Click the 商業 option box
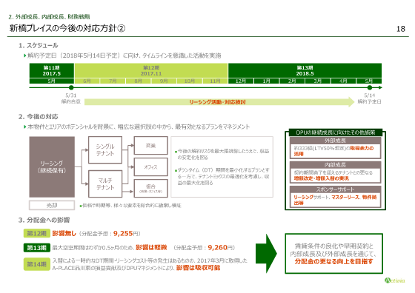415x293 pixels. click(151, 145)
